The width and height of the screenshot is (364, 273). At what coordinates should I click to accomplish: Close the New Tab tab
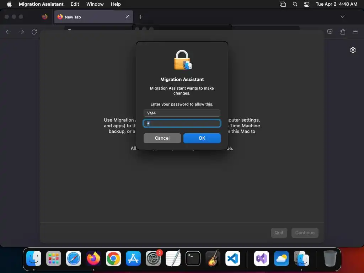point(127,17)
